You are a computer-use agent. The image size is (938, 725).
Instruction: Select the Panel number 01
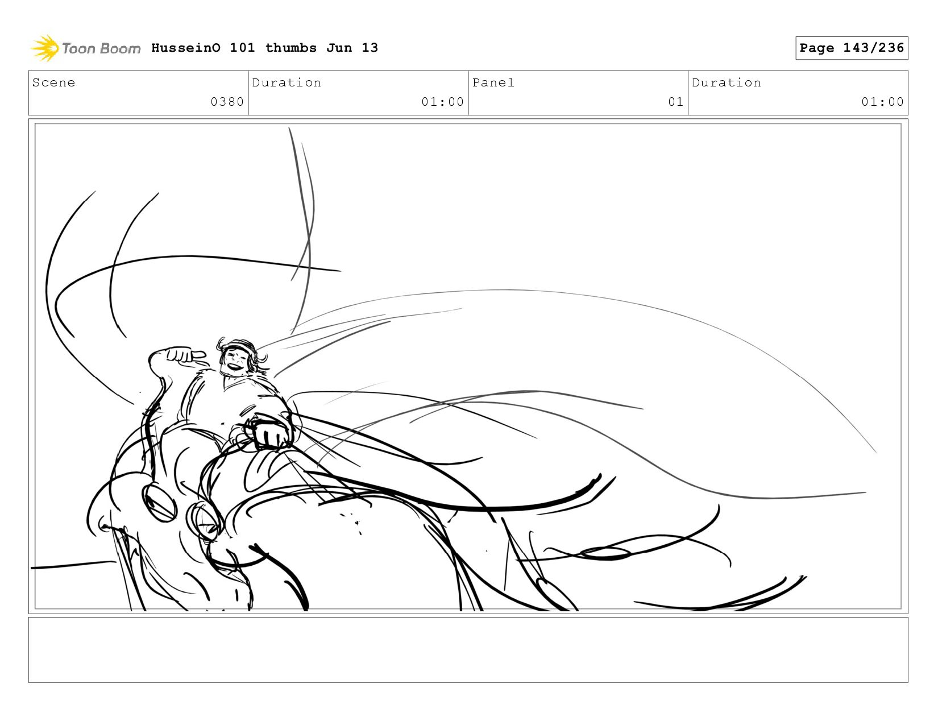click(x=675, y=102)
